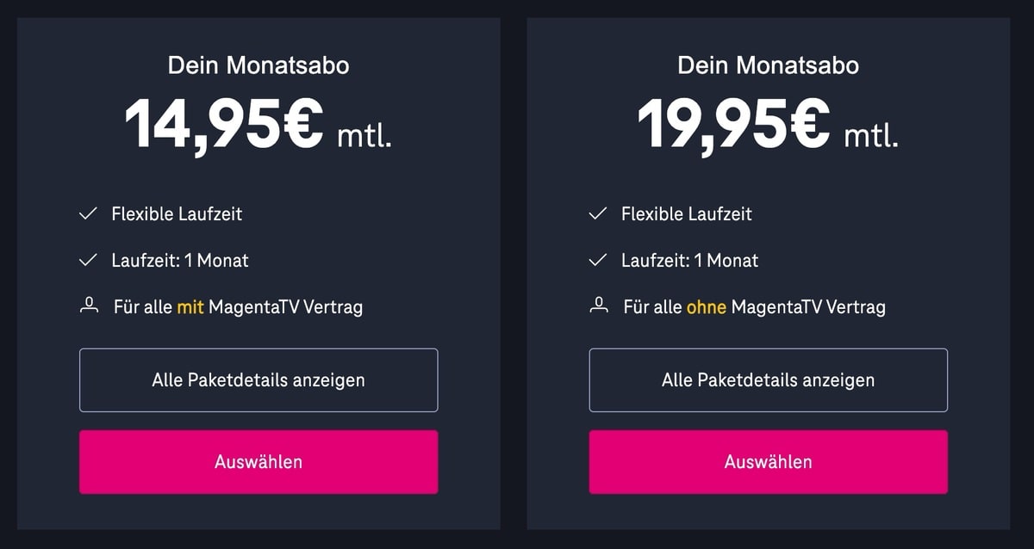Click 'Dein Monatsabo' heading above 19,95€
The width and height of the screenshot is (1034, 549).
pyautogui.click(x=768, y=65)
